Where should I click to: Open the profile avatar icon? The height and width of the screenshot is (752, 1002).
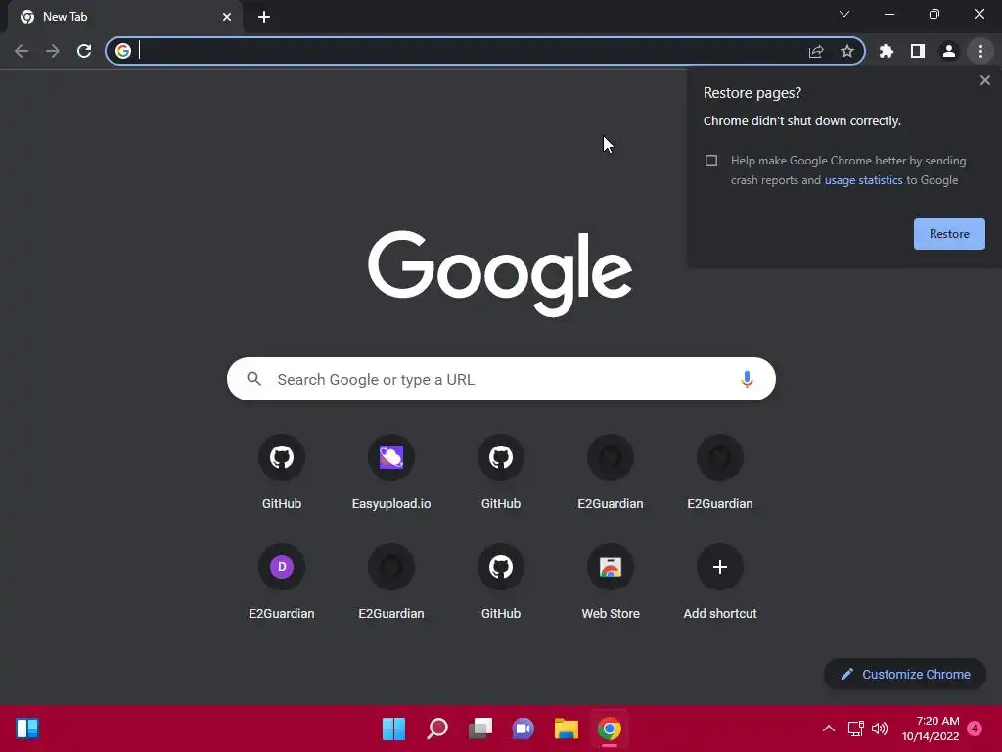(x=949, y=51)
